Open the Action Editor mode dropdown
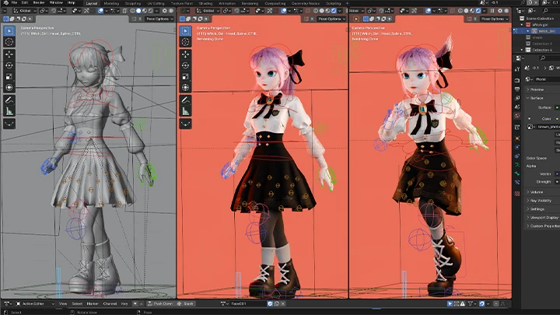560x315 pixels. (35, 303)
